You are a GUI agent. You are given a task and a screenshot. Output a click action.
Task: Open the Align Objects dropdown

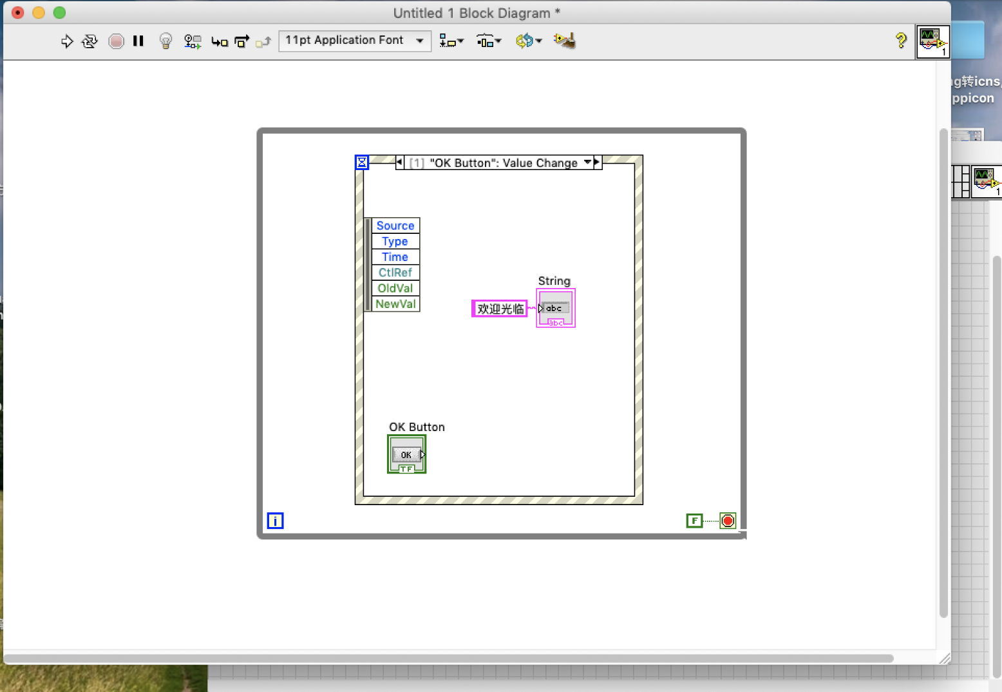point(451,41)
